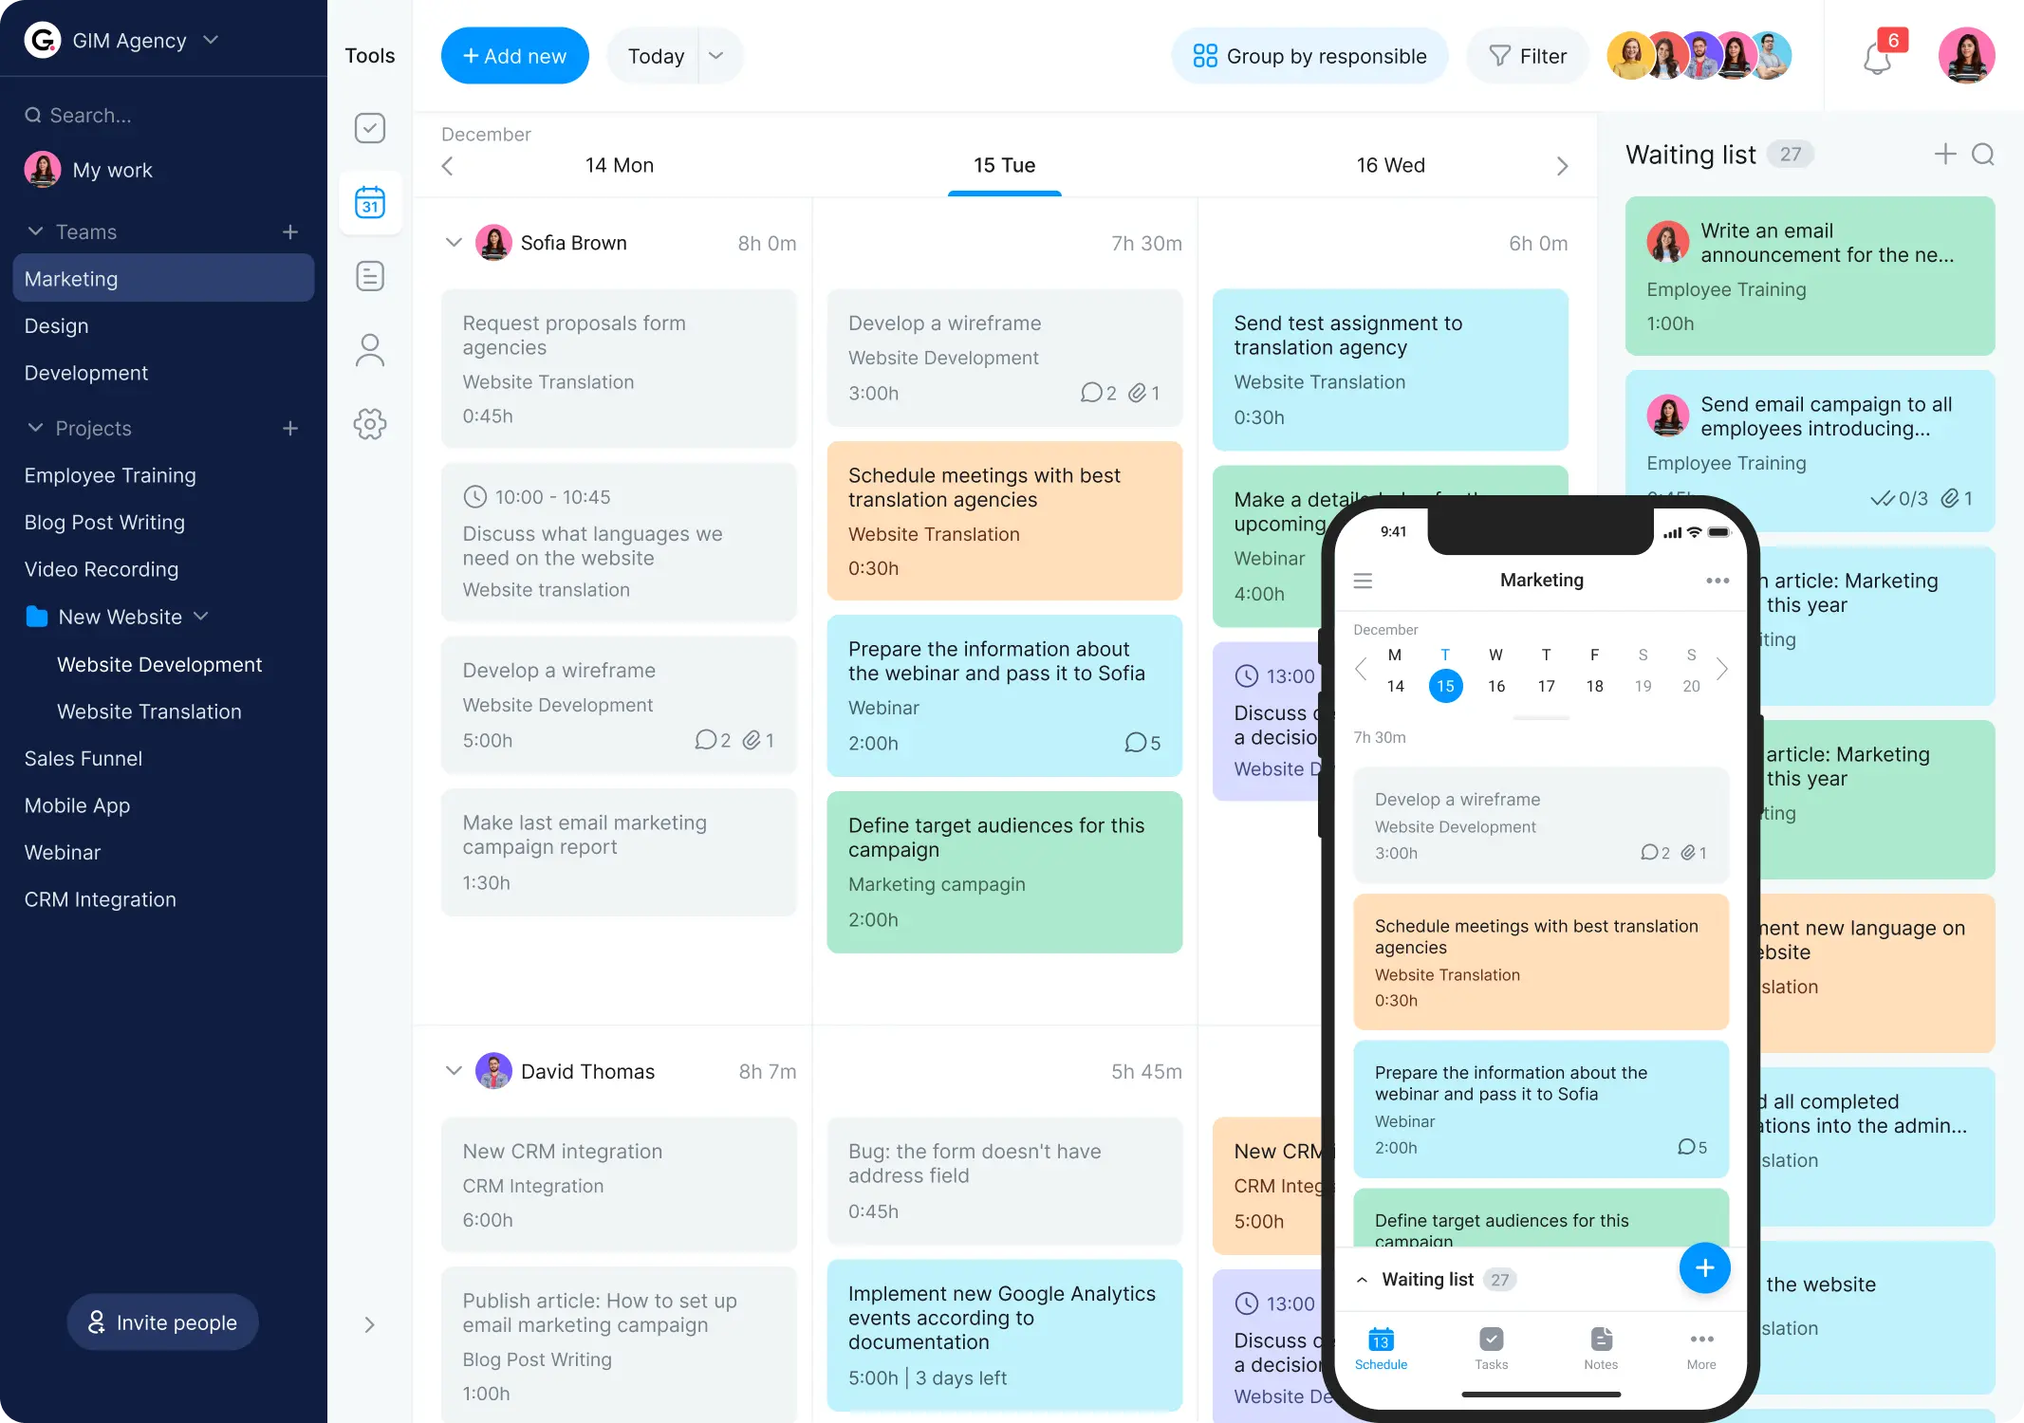Click Add new button in toolbar
The image size is (2024, 1423).
pyautogui.click(x=514, y=55)
